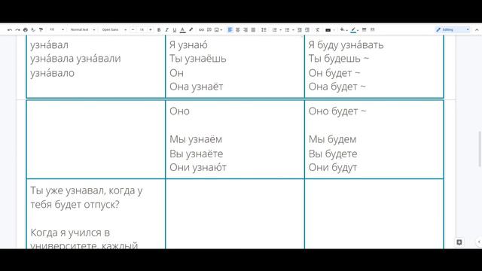Viewport: 482px width, 271px height.
Task: Toggle italic formatting
Action: coord(166,30)
